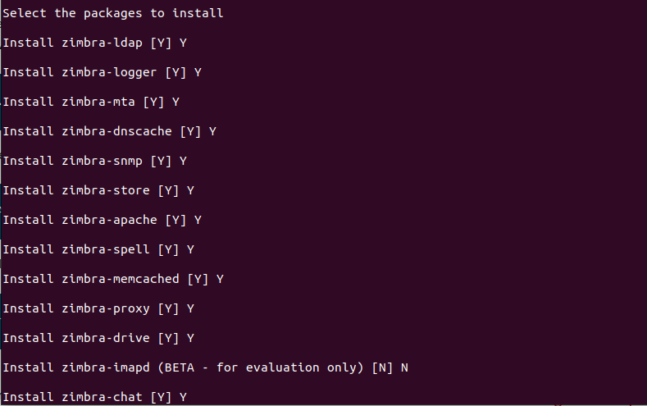The width and height of the screenshot is (647, 406).
Task: Click the [Y] default for zimbra-chat
Action: pos(161,397)
